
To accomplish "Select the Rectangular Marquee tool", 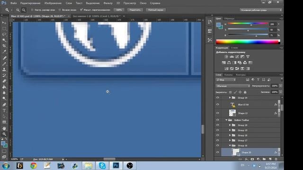I will 4,28.
